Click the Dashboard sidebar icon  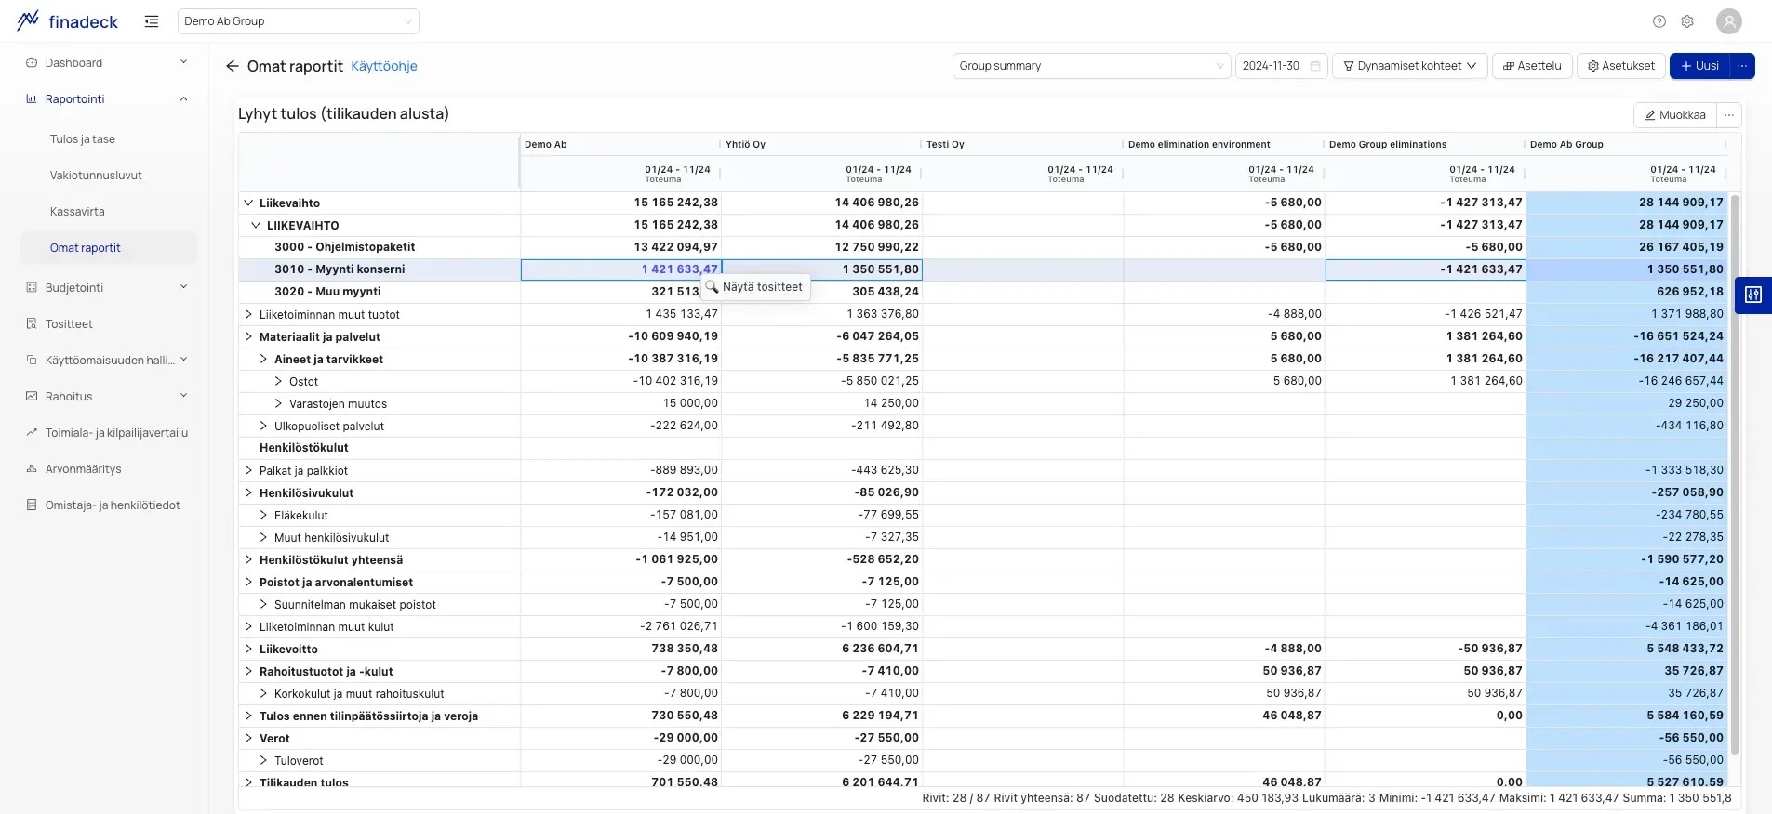point(32,63)
